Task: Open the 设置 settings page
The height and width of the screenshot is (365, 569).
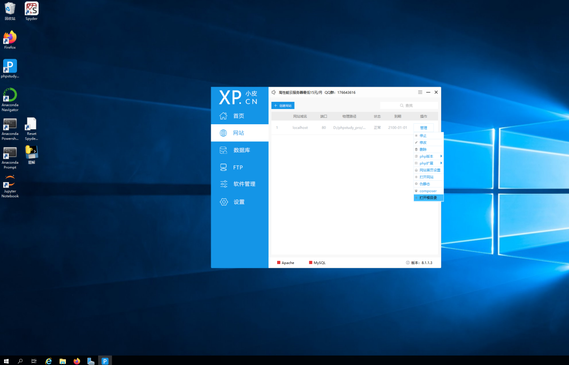Action: [x=239, y=202]
